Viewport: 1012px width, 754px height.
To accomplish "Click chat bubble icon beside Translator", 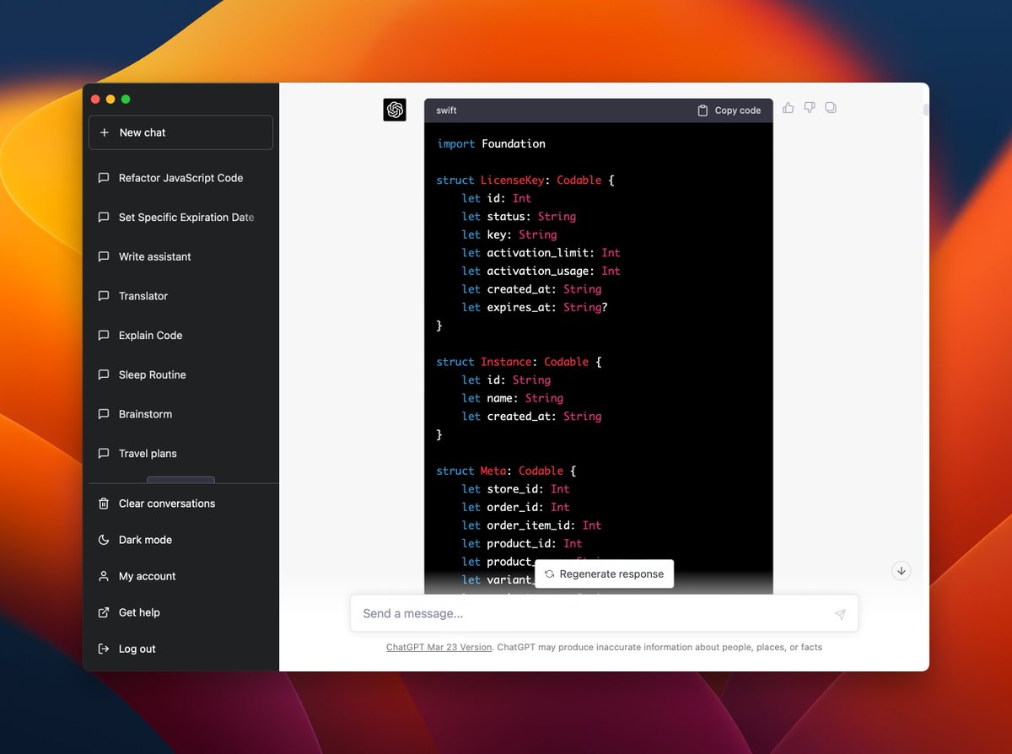I will pyautogui.click(x=104, y=296).
